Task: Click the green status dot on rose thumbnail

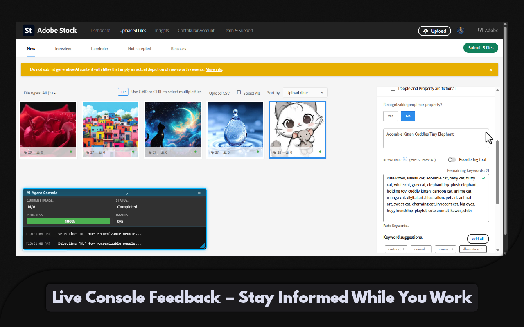Action: pos(71,152)
